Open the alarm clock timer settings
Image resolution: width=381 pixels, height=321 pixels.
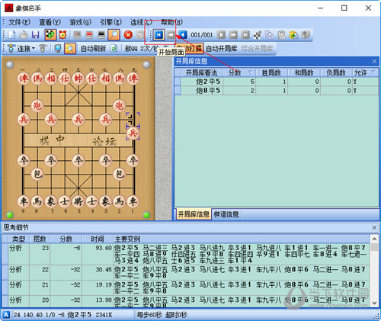click(x=62, y=35)
